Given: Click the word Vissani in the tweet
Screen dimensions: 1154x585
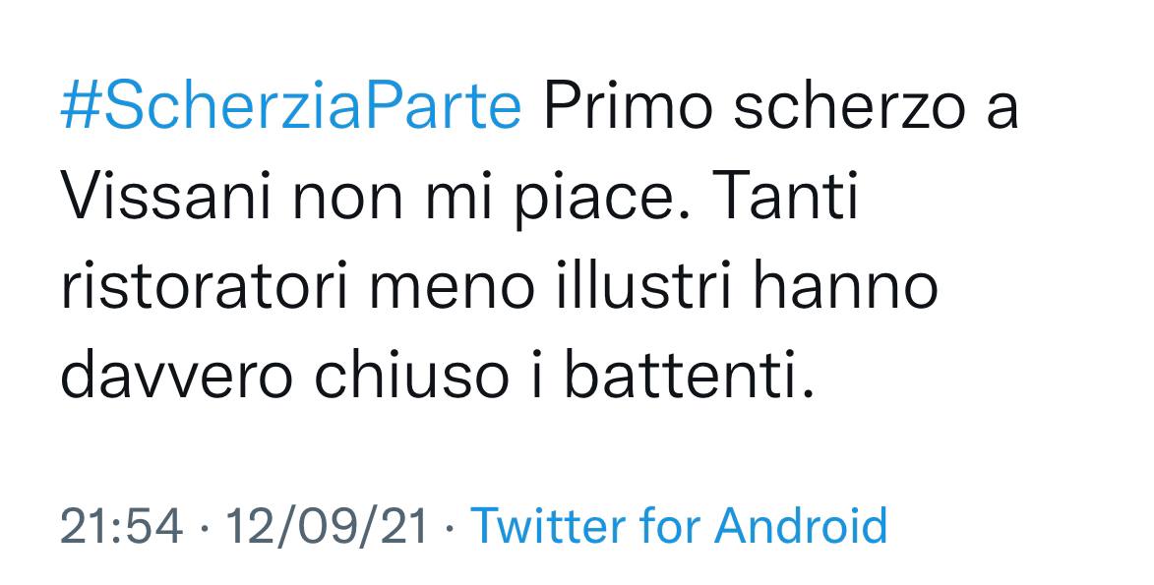Looking at the screenshot, I should coord(163,199).
